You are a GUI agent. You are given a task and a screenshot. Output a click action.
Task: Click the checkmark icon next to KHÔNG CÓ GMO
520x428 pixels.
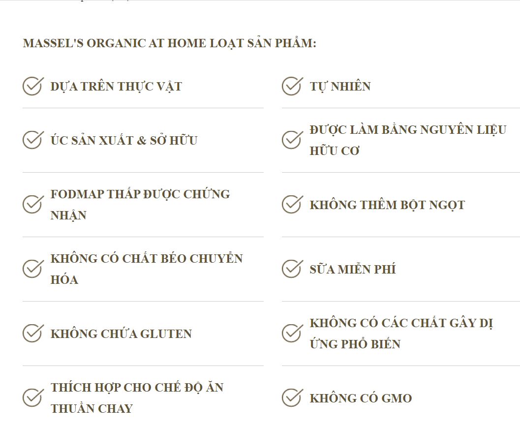[x=292, y=398]
